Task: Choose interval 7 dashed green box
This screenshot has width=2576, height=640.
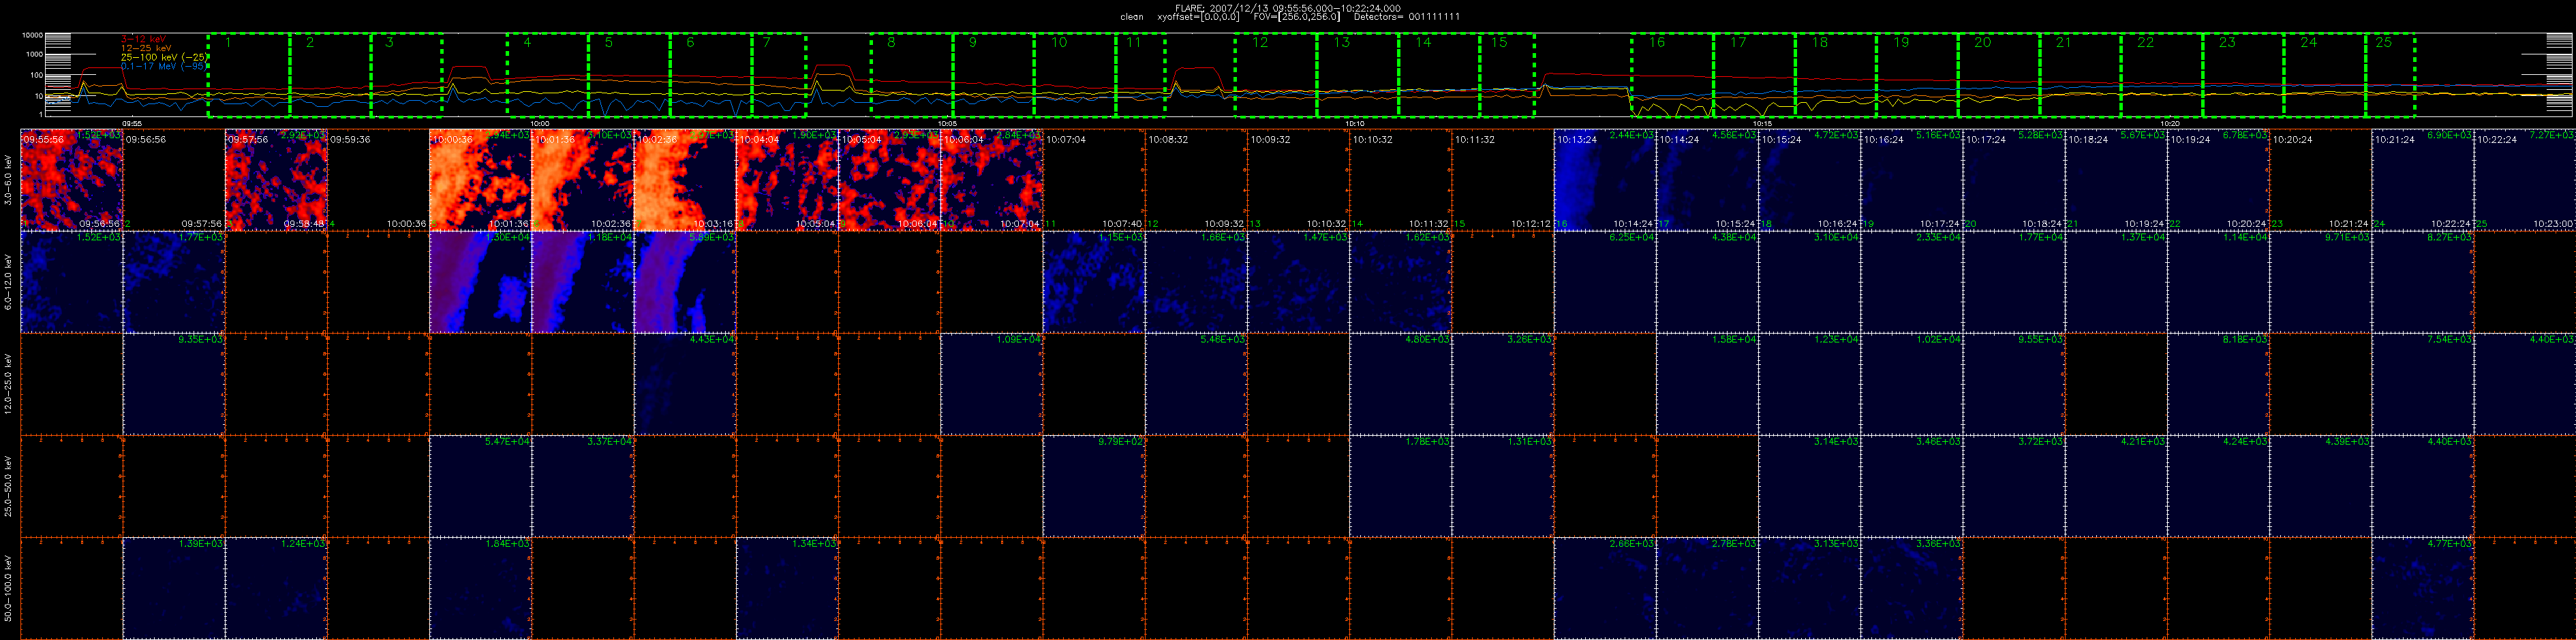Action: tap(779, 75)
